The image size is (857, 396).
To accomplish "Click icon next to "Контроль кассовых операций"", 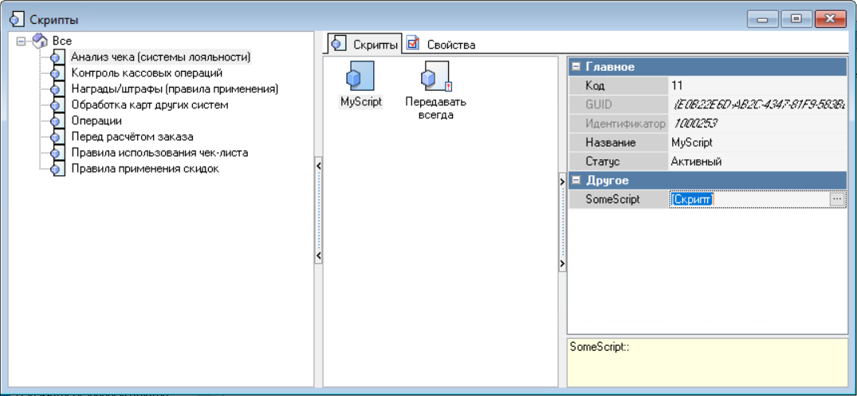I will tap(55, 73).
